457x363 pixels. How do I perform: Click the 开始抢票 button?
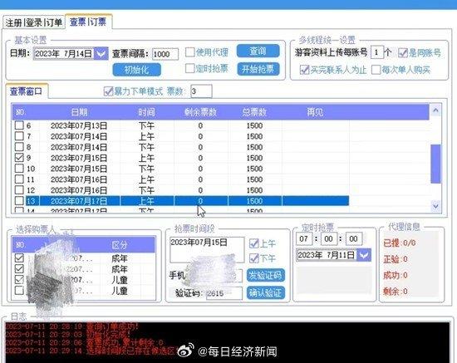[258, 69]
